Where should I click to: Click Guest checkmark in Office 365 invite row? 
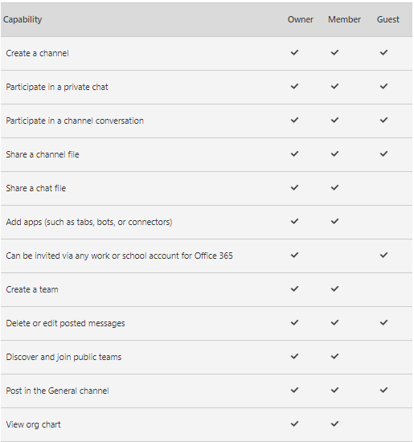point(383,256)
